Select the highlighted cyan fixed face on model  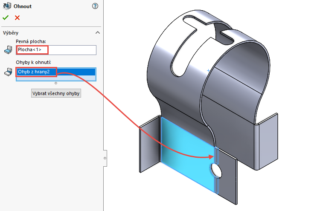(x=188, y=155)
